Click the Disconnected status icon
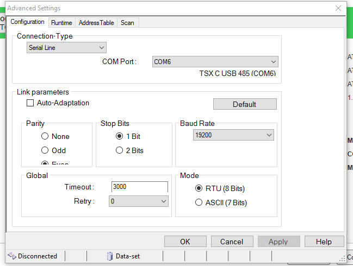This screenshot has width=353, height=266. (12, 256)
